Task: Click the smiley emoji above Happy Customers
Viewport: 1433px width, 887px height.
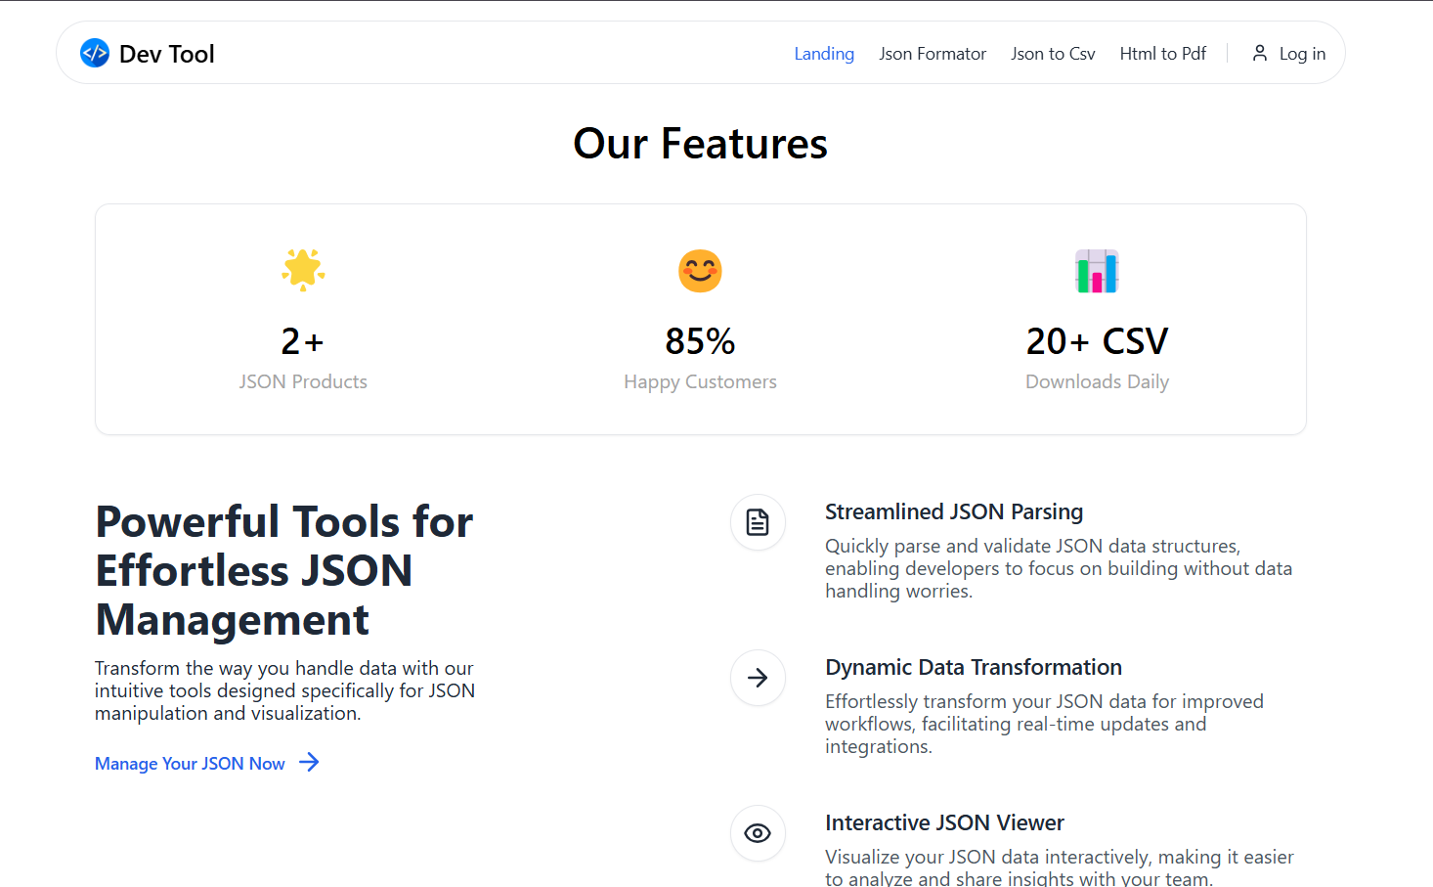Action: pyautogui.click(x=700, y=271)
